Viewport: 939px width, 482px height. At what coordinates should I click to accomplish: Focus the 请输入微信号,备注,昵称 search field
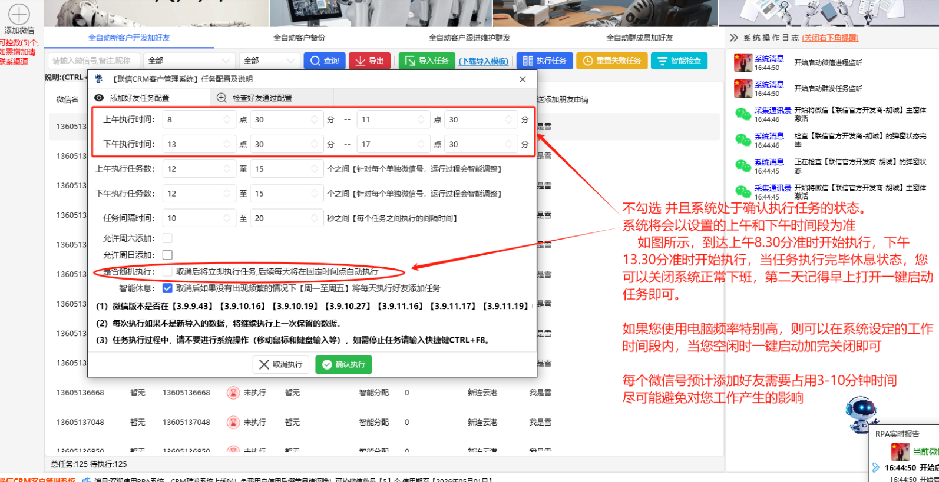(93, 61)
